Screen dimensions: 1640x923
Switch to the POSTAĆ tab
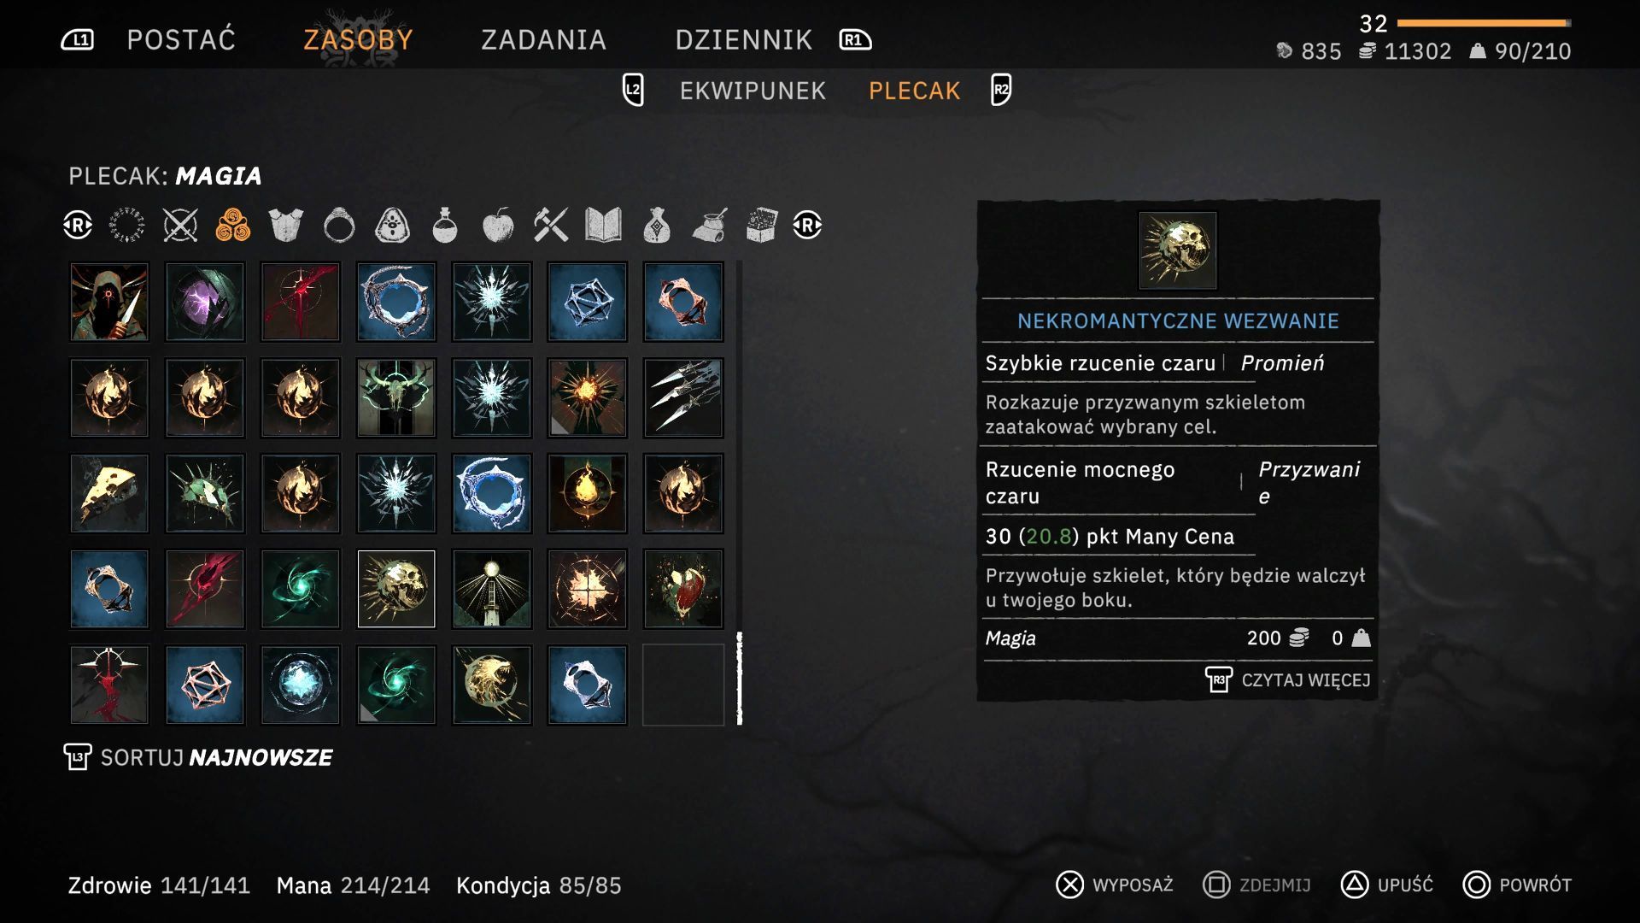181,39
